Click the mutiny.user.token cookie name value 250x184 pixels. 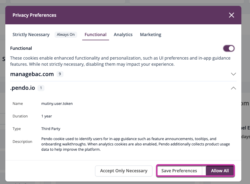(57, 103)
